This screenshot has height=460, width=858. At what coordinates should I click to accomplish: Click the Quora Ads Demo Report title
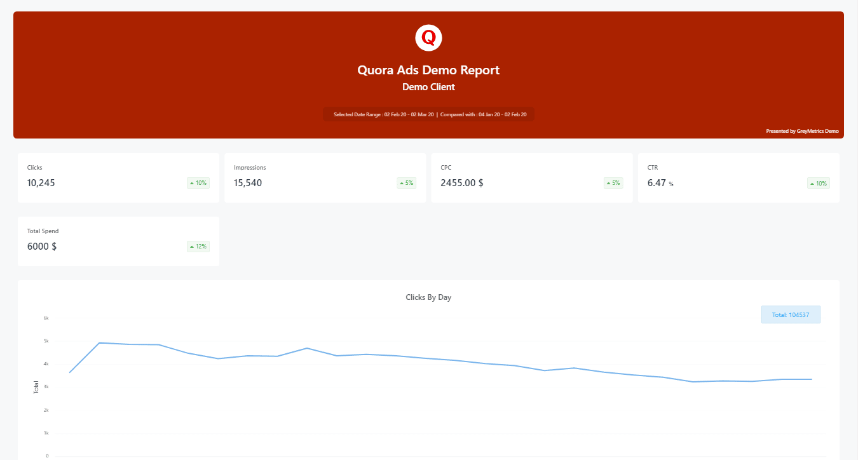tap(428, 70)
